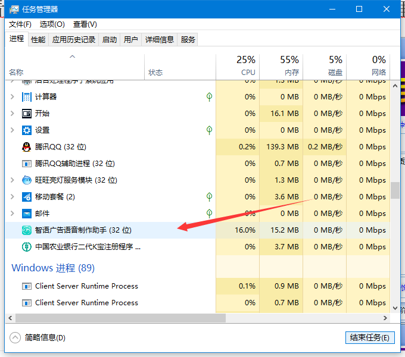Click the 设置 gear icon
405x357 pixels.
(27, 130)
